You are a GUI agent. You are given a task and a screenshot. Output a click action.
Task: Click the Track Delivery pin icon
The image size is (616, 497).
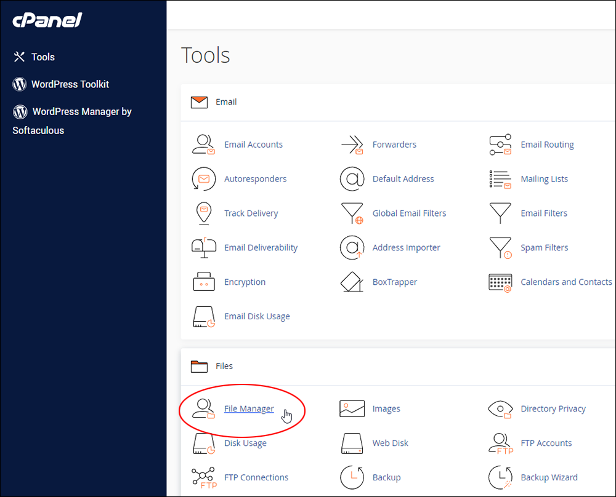pos(203,213)
